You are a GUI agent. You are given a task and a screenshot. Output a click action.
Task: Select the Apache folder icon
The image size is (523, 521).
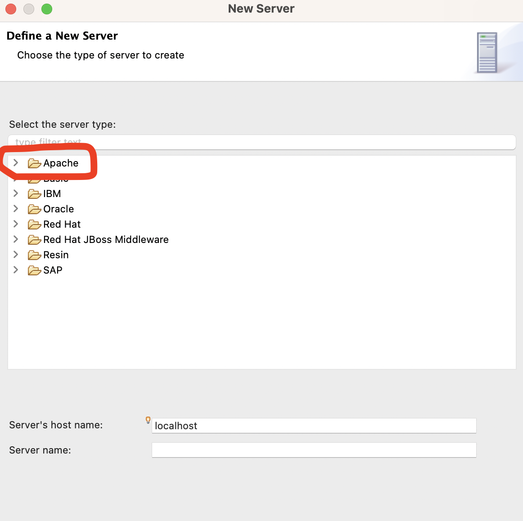[34, 163]
